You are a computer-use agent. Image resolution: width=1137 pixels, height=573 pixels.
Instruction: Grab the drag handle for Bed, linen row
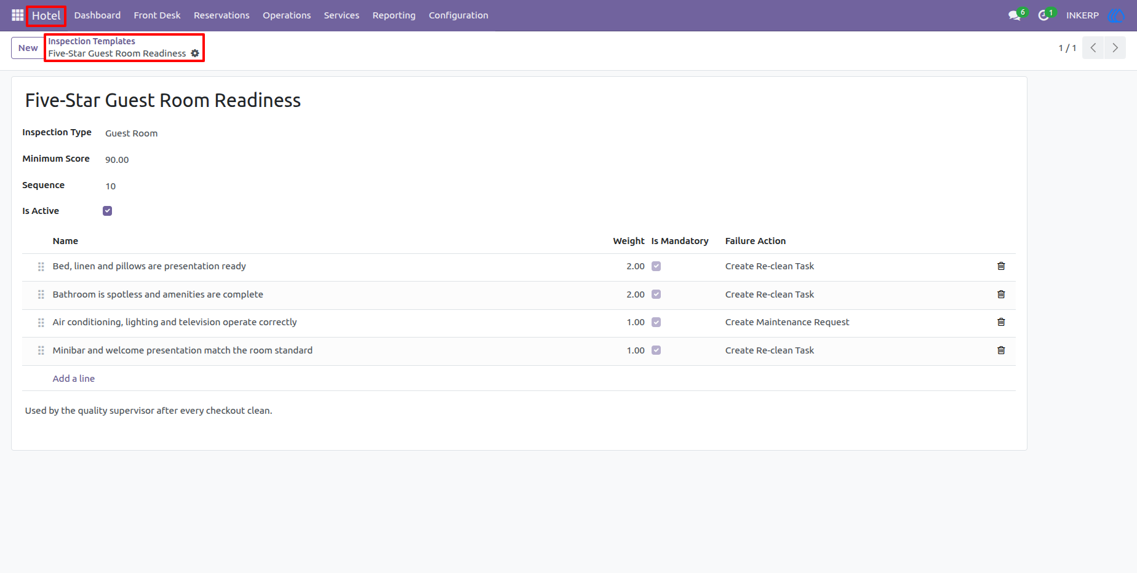[41, 267]
